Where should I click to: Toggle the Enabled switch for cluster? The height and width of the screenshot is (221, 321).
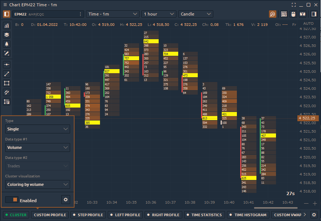(11, 200)
